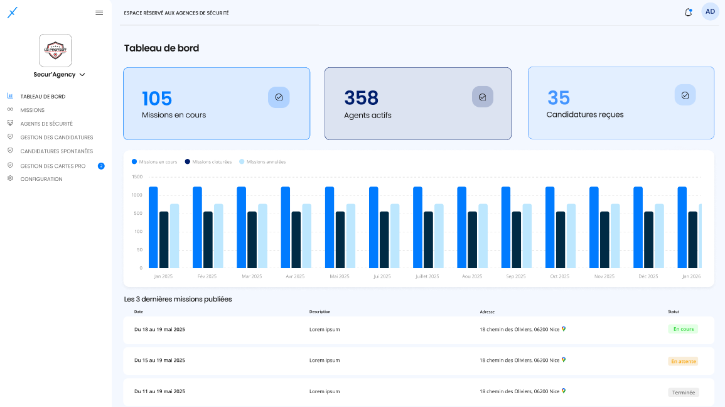Open the notifications bell icon

pos(688,12)
